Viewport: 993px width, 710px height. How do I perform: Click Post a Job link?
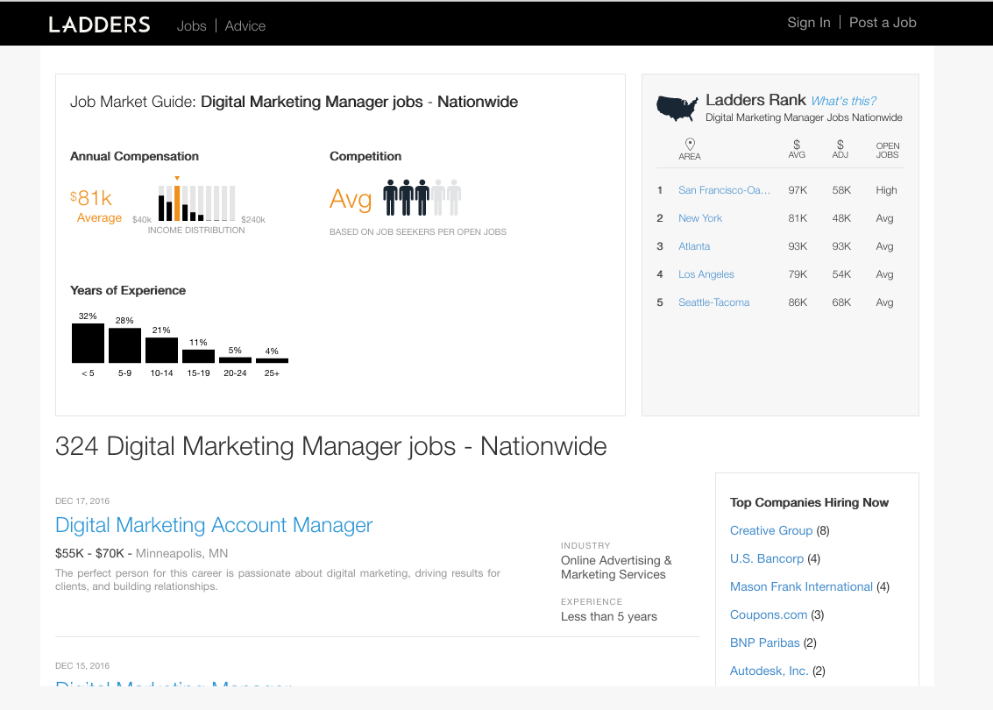883,23
